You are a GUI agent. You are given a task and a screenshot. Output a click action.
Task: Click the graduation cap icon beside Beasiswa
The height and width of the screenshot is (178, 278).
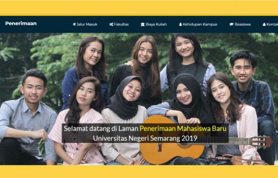click(x=232, y=25)
